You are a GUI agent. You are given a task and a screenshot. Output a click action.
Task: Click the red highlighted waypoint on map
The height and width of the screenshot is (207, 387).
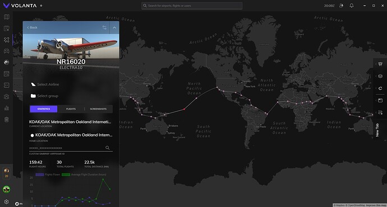click(x=184, y=109)
